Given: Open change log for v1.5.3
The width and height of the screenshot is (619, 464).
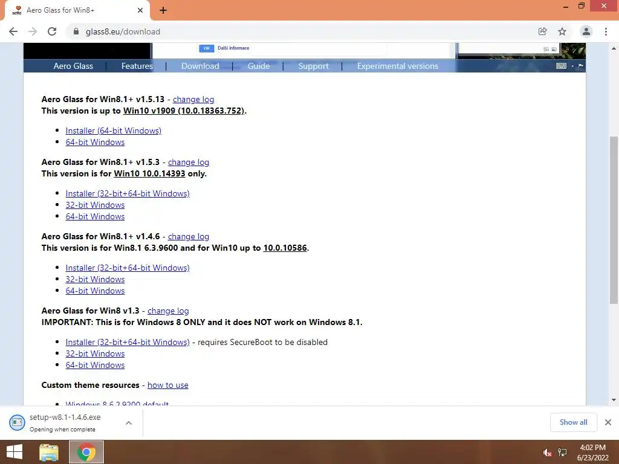Looking at the screenshot, I should (189, 162).
